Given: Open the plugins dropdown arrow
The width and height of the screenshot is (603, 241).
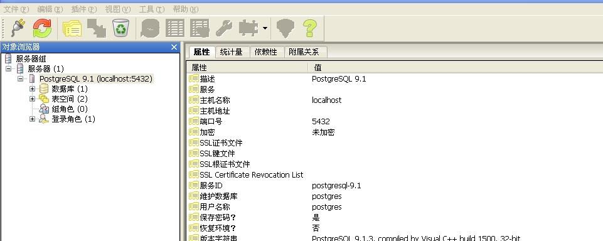Looking at the screenshot, I should tap(265, 28).
